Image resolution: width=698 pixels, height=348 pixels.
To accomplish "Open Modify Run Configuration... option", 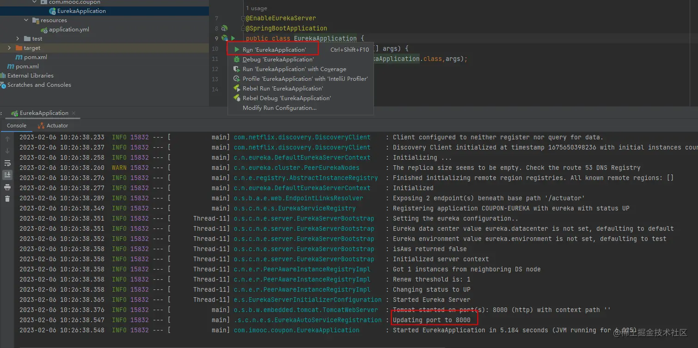I will point(279,108).
